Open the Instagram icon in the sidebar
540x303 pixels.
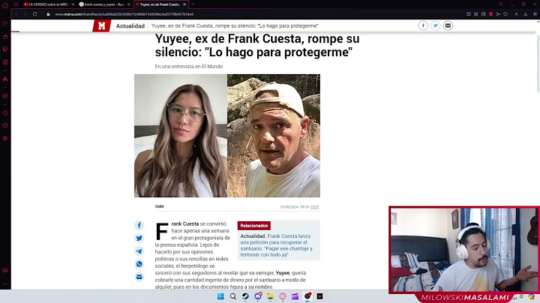click(5, 62)
